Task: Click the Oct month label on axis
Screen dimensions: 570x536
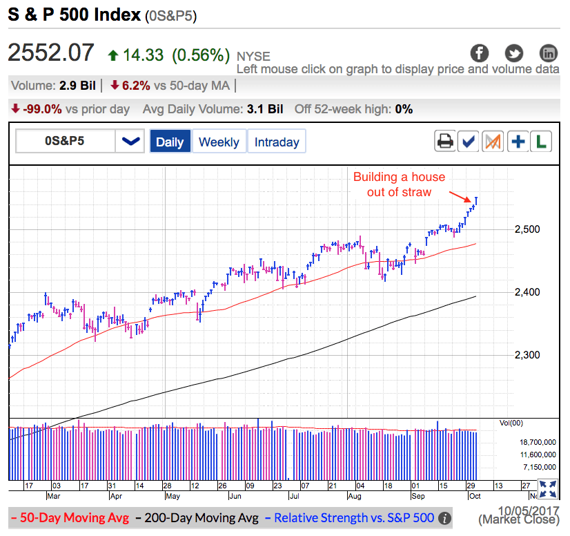Action: tap(475, 496)
